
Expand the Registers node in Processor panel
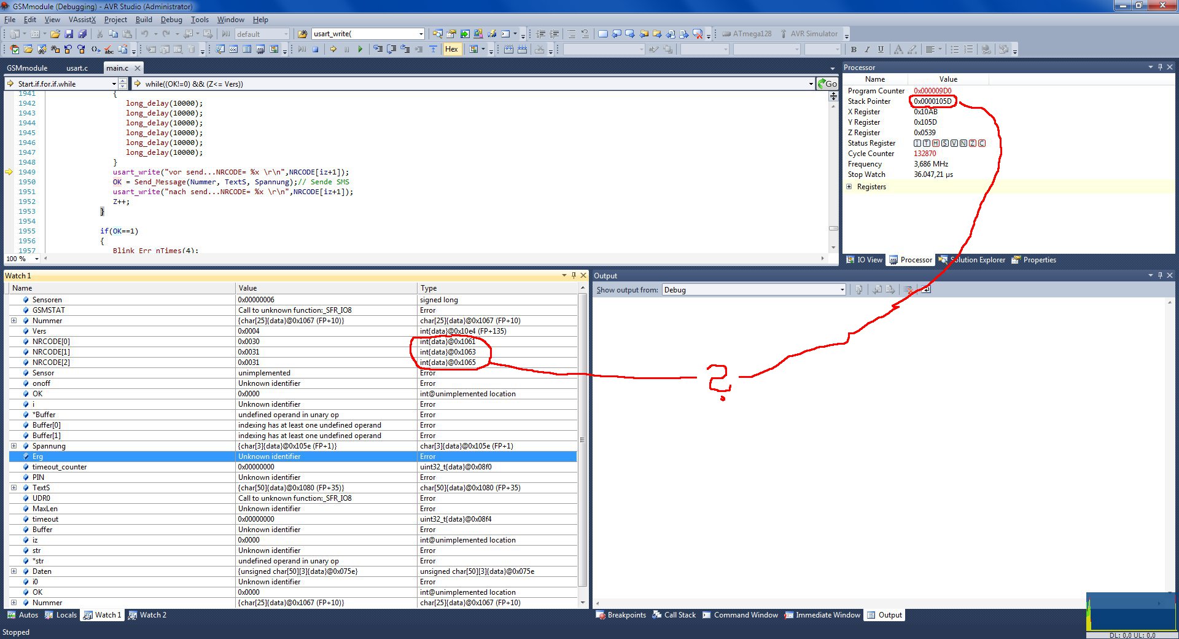[x=849, y=187]
